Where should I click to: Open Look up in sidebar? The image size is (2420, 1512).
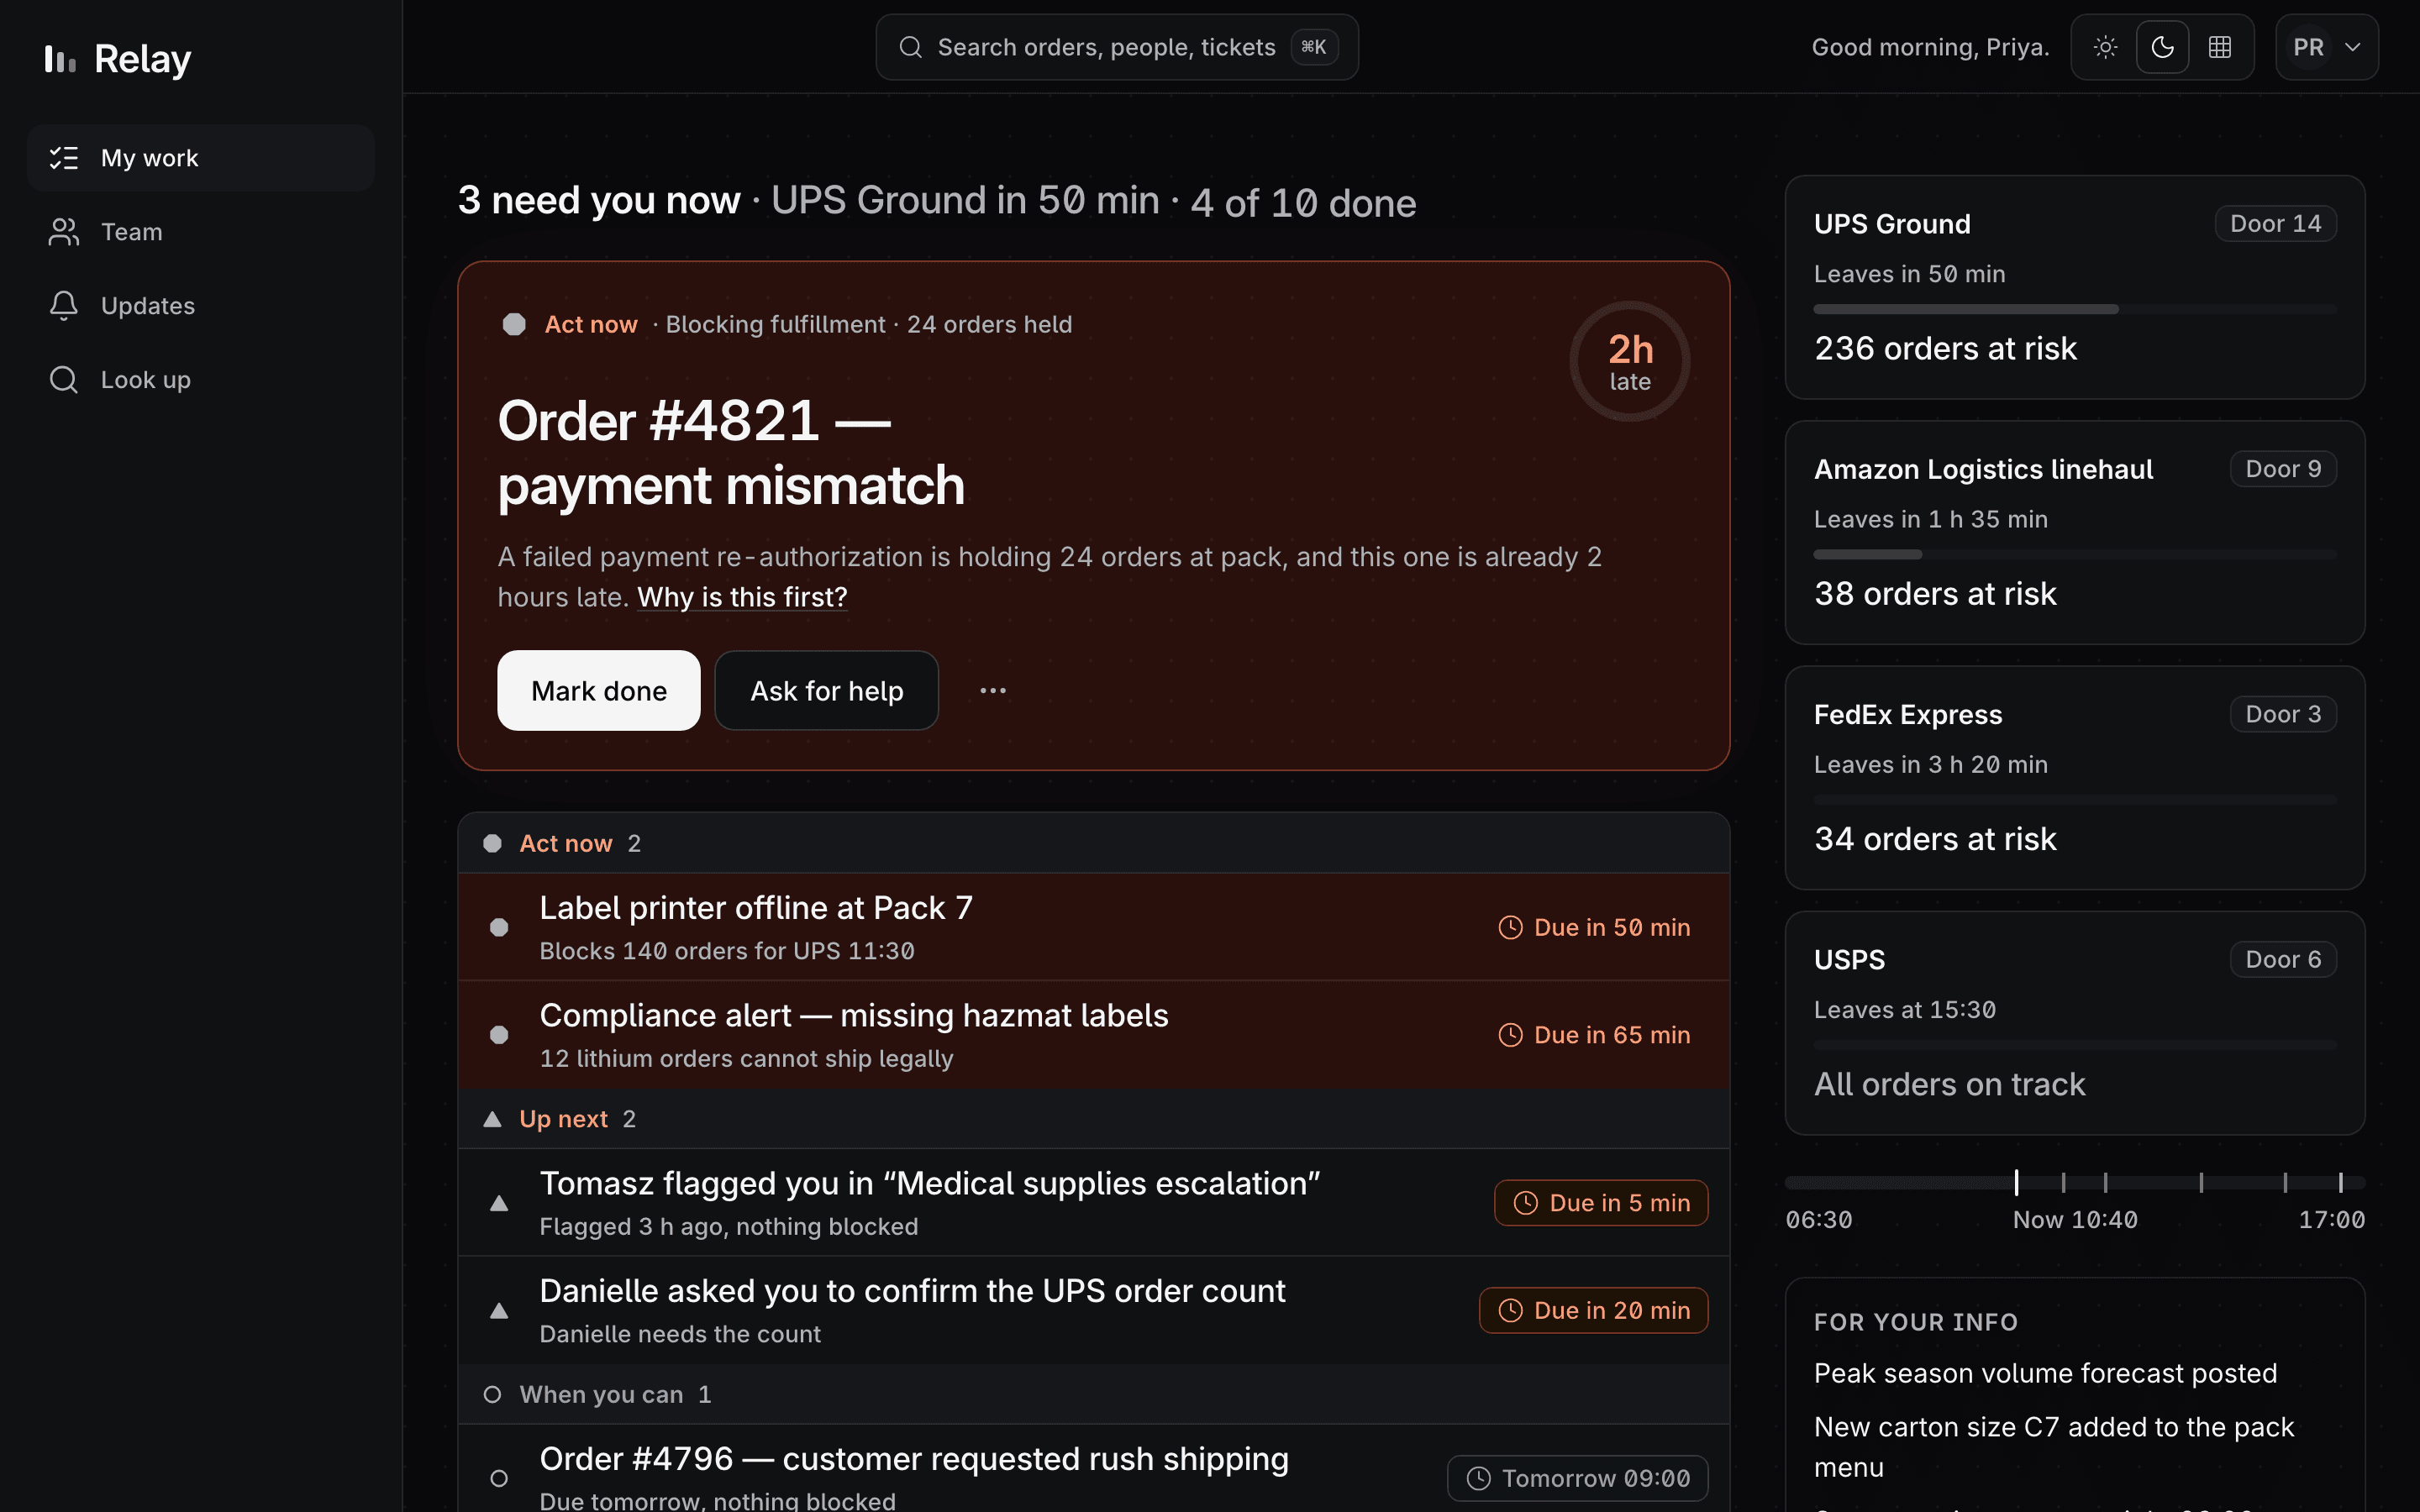point(201,380)
